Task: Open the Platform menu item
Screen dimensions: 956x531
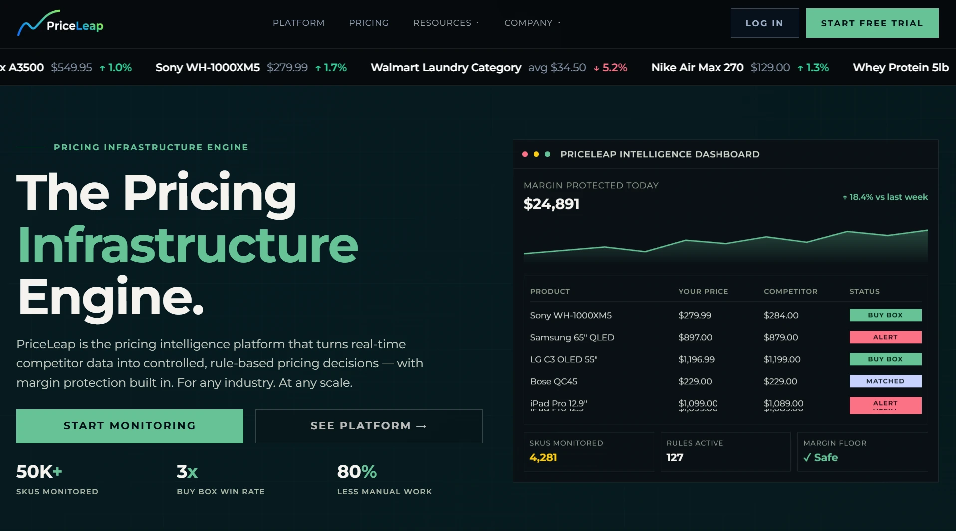Action: [298, 23]
